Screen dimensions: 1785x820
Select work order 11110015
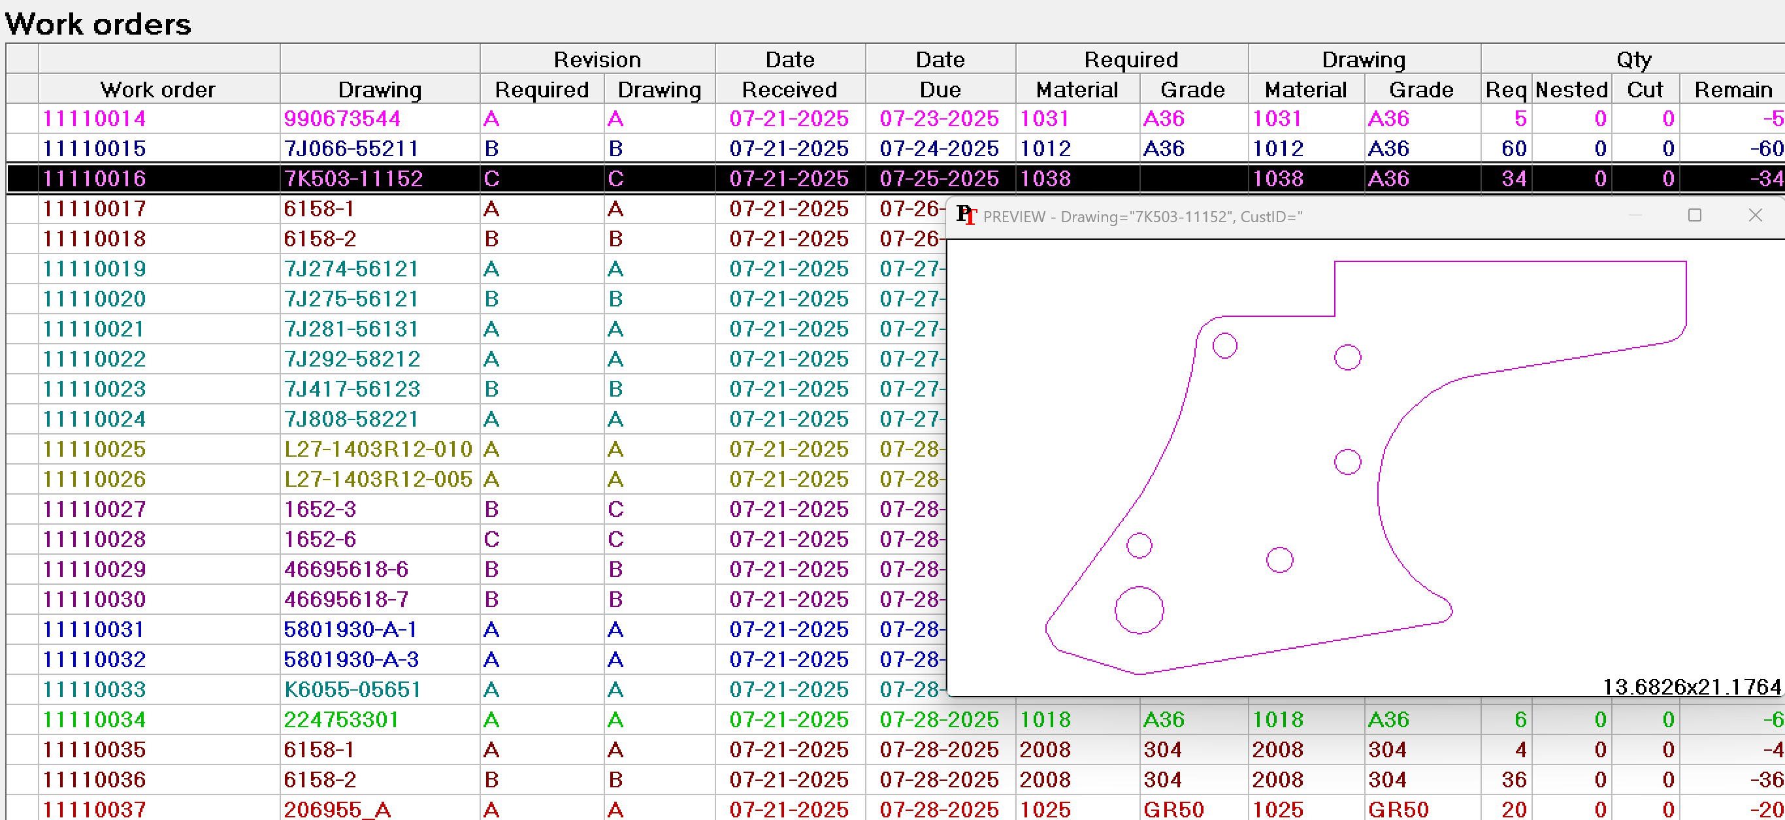tap(94, 148)
